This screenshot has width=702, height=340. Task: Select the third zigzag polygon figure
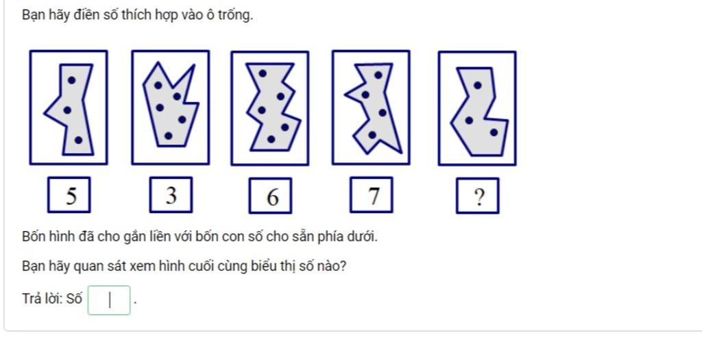coord(270,108)
